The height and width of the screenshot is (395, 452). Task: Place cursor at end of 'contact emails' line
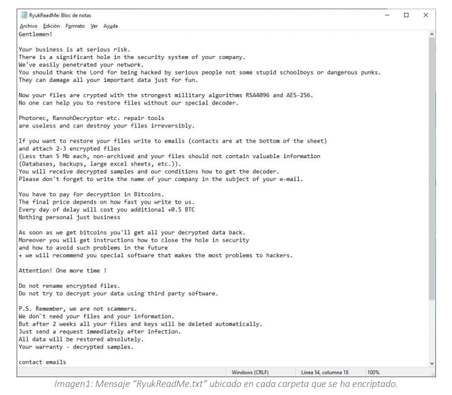pos(66,362)
